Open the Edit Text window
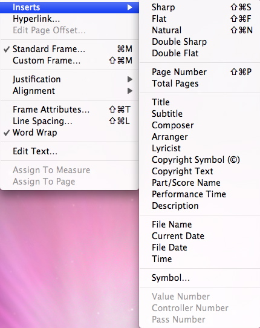 [x=70, y=151]
